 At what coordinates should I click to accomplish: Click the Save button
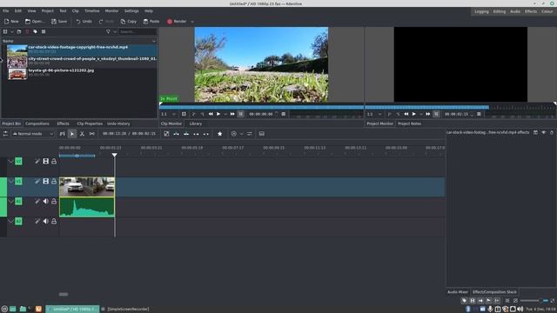(x=59, y=22)
